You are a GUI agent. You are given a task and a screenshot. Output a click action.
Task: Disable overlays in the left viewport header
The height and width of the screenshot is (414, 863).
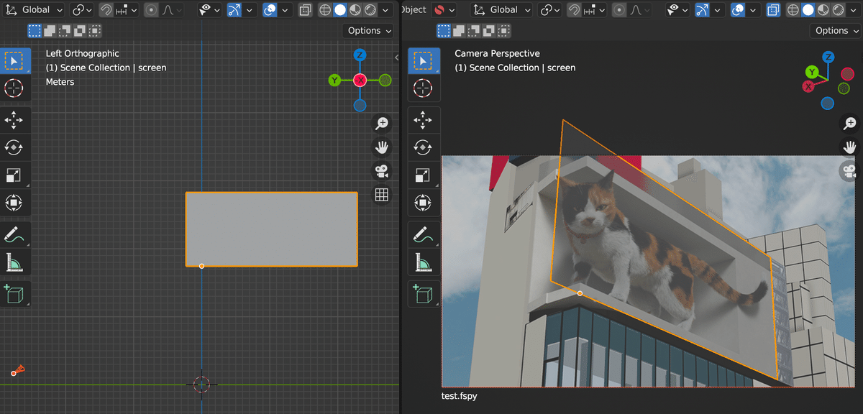[x=270, y=10]
